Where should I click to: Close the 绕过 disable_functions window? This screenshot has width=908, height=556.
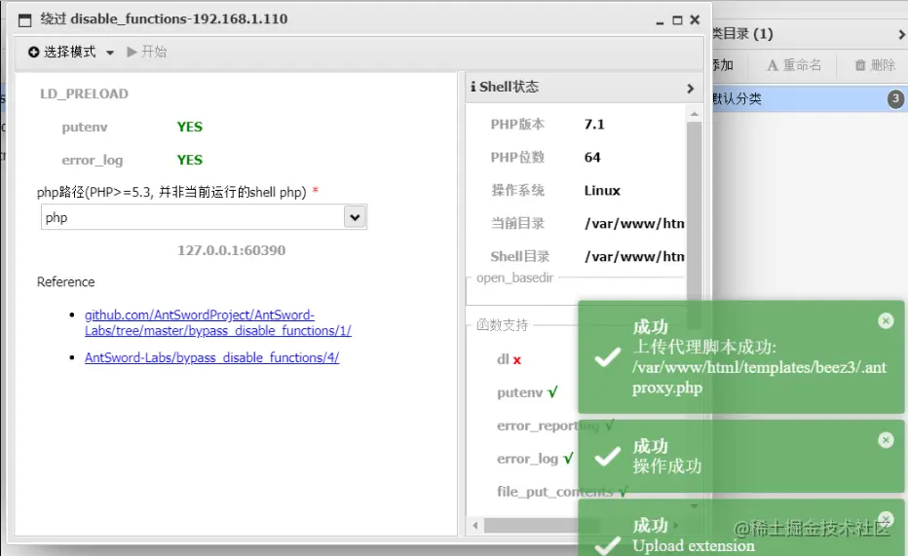[x=695, y=19]
